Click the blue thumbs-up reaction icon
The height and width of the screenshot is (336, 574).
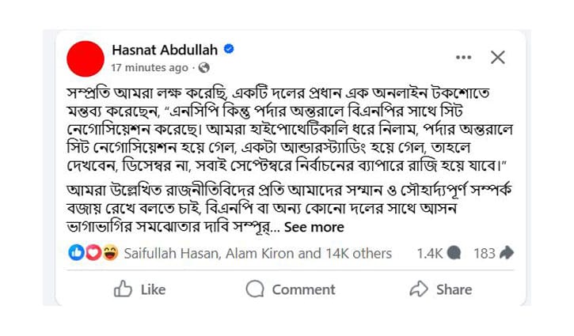[x=77, y=253]
